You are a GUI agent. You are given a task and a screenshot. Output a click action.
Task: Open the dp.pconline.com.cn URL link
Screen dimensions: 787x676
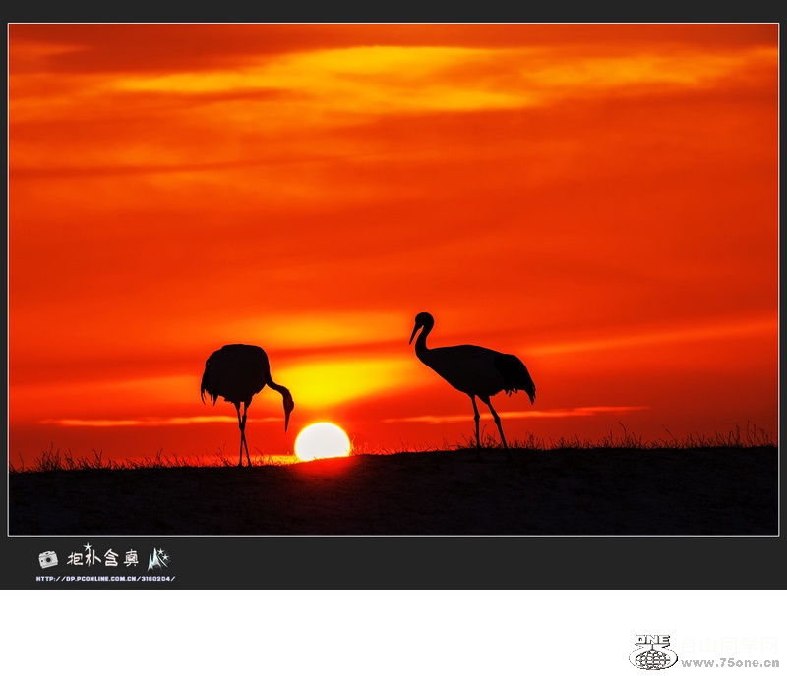pos(105,579)
